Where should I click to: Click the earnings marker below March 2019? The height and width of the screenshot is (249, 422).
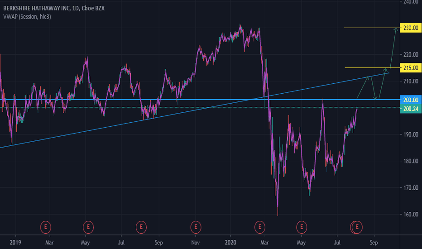45,227
